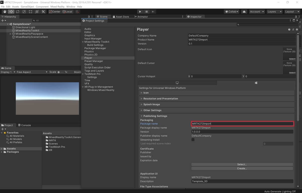Select the Scale tool in the toolbar
Image resolution: width=302 pixels, height=193 pixels.
[24, 12]
